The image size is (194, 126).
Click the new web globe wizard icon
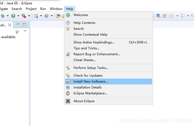tap(36, 16)
